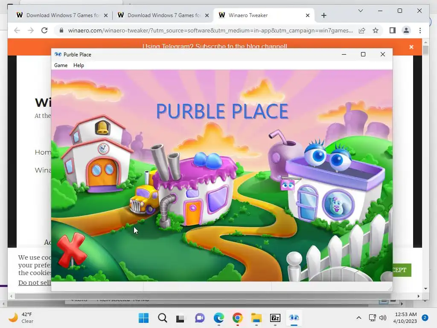Share this page icon in address bar
The width and height of the screenshot is (437, 328).
(x=362, y=30)
